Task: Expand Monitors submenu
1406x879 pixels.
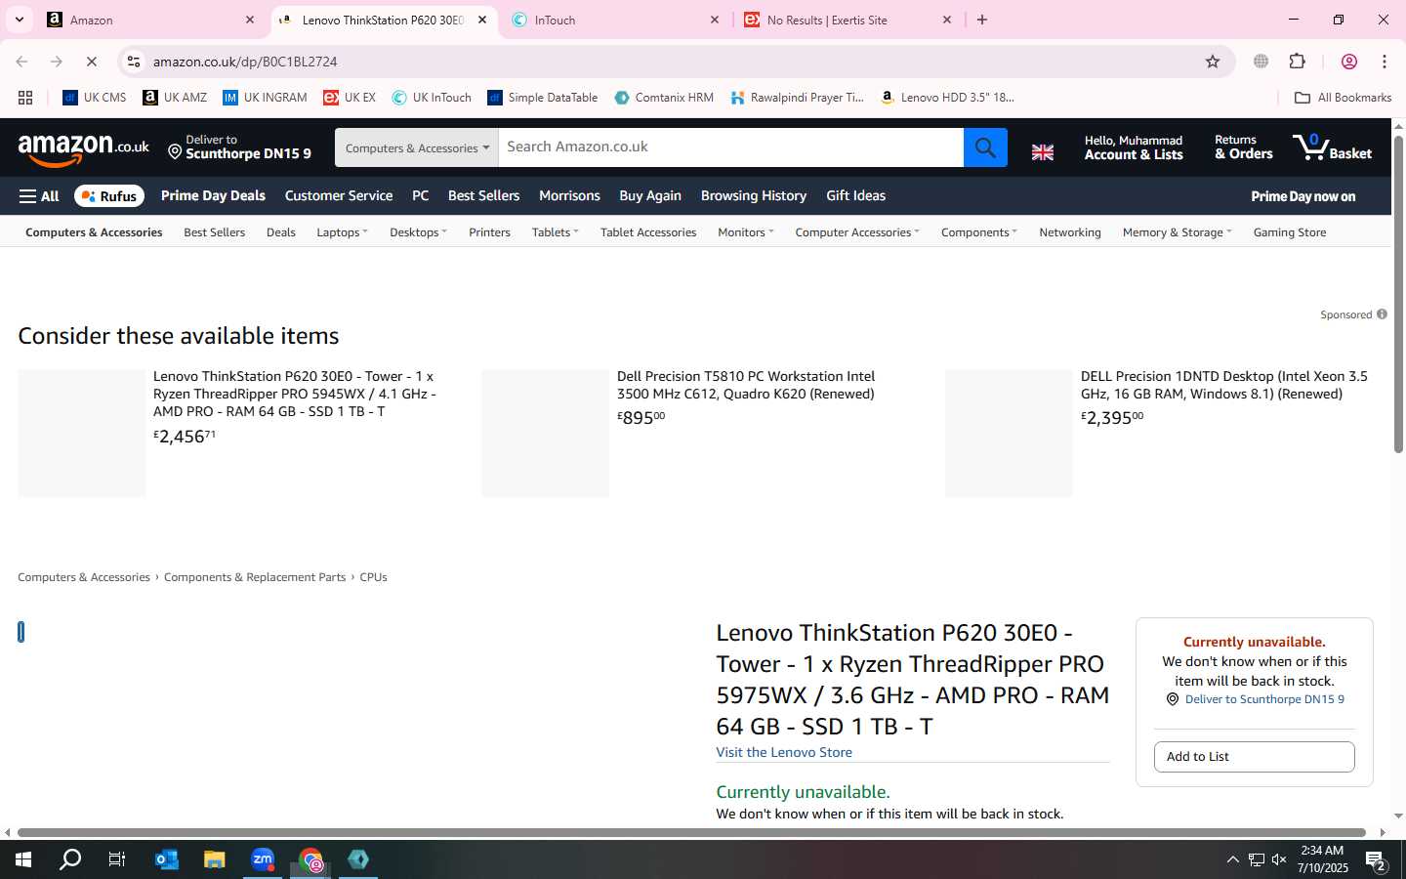Action: (745, 232)
